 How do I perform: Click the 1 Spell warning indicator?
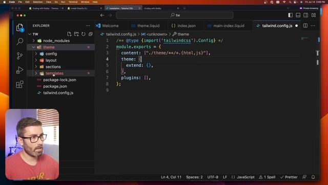(267, 177)
